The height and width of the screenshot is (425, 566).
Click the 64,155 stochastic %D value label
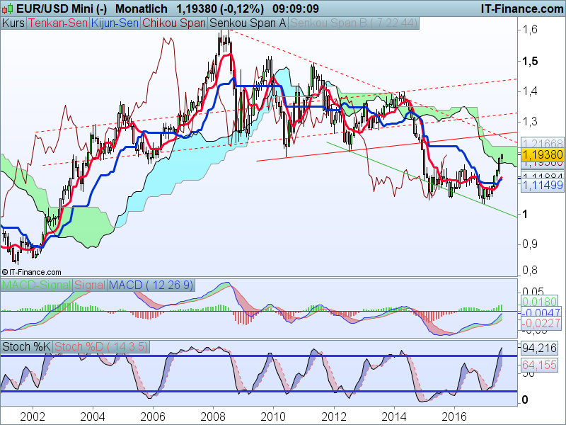click(x=539, y=365)
